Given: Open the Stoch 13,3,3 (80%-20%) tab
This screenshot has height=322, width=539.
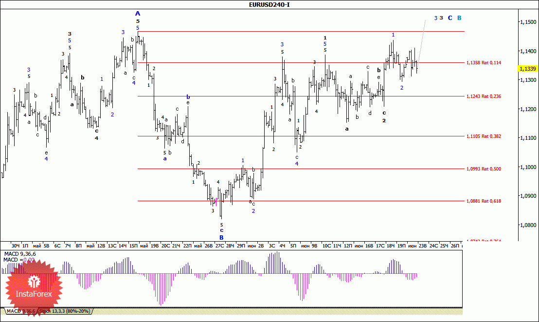Looking at the screenshot, I should pos(65,311).
